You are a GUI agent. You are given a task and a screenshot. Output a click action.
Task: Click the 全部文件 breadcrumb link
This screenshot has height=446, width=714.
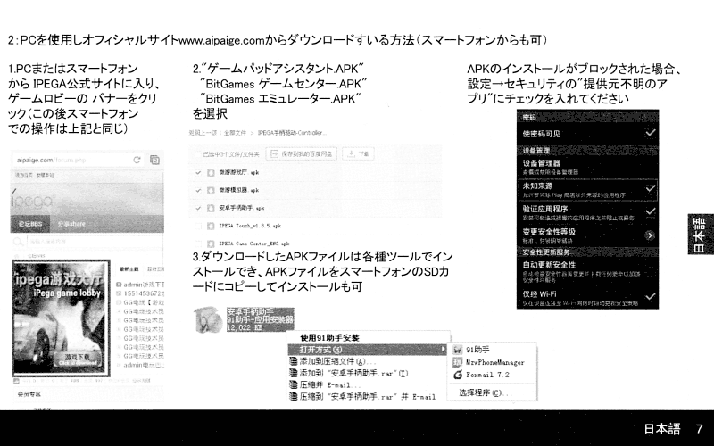tap(235, 133)
